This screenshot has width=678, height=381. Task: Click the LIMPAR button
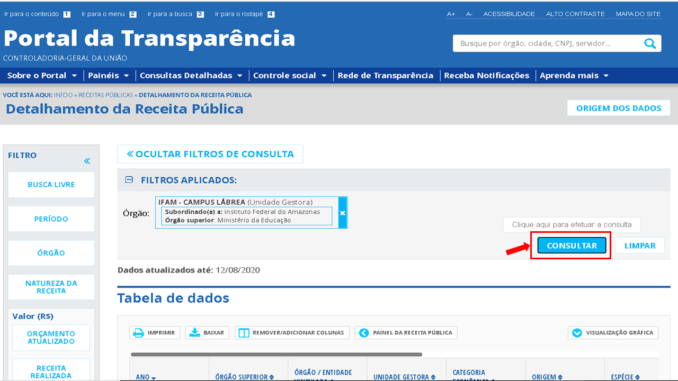(640, 246)
